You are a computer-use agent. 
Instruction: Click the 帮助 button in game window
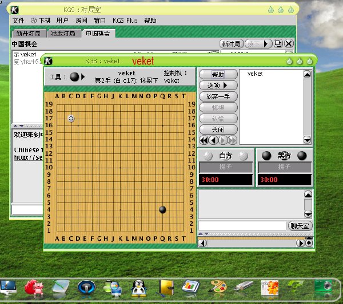[218, 74]
